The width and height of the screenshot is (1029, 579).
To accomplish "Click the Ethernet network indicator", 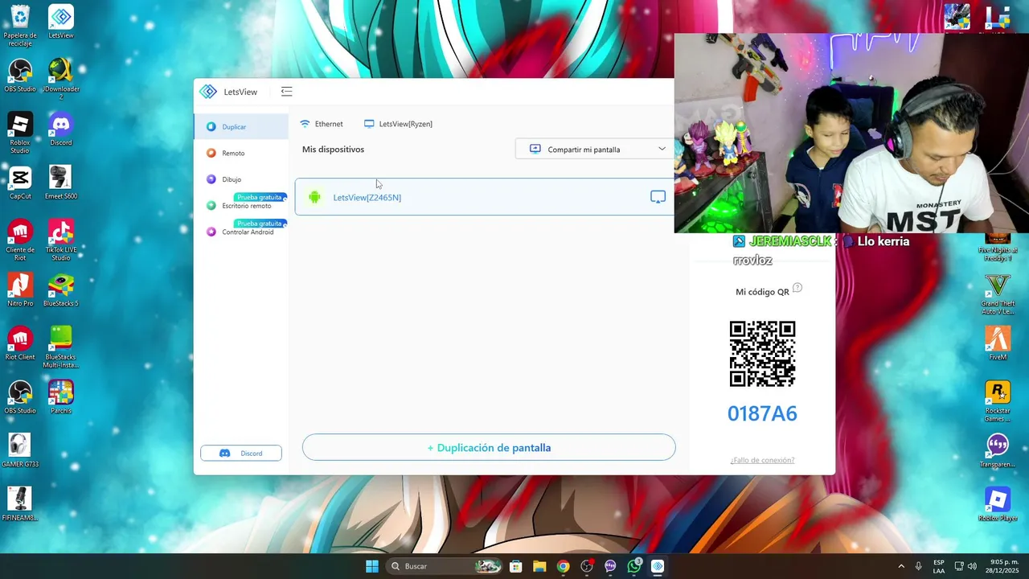I will coord(322,124).
